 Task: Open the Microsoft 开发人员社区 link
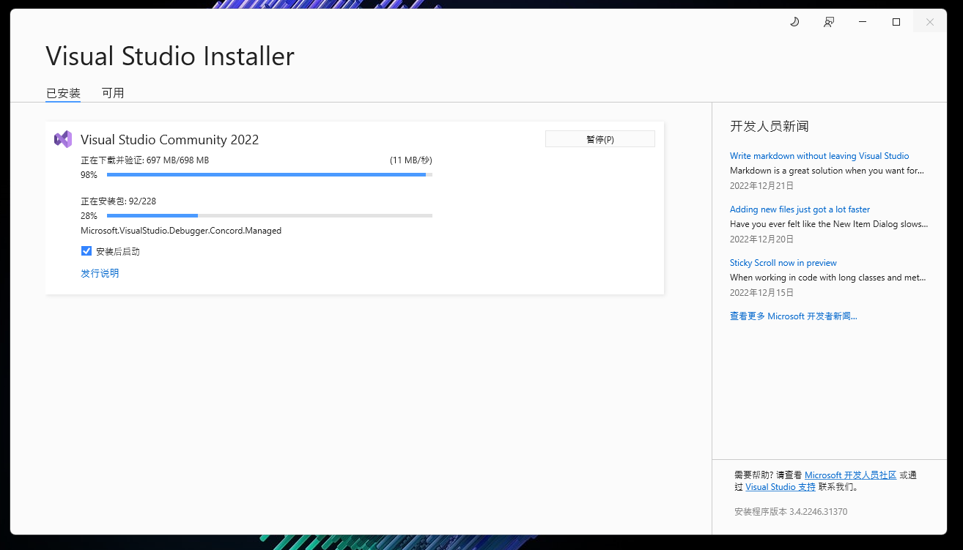(850, 475)
